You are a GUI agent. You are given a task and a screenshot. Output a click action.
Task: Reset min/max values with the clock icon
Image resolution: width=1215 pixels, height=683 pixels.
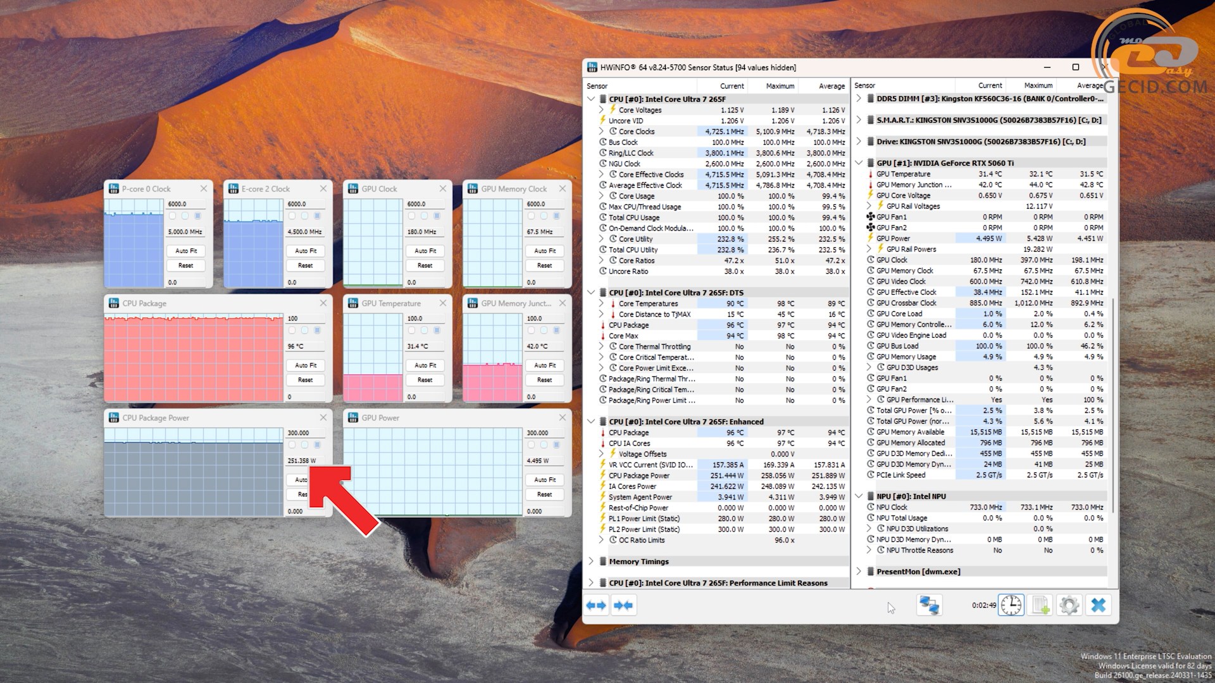coord(1011,605)
